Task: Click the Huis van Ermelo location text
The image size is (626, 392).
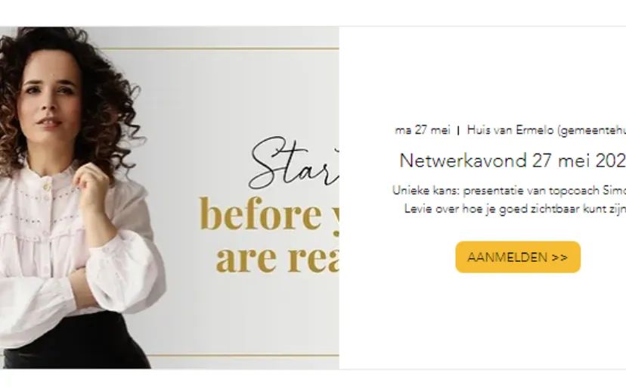Action: (x=547, y=130)
